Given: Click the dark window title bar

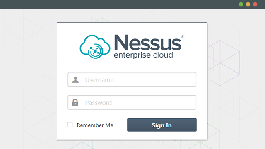Looking at the screenshot, I should point(118,4).
